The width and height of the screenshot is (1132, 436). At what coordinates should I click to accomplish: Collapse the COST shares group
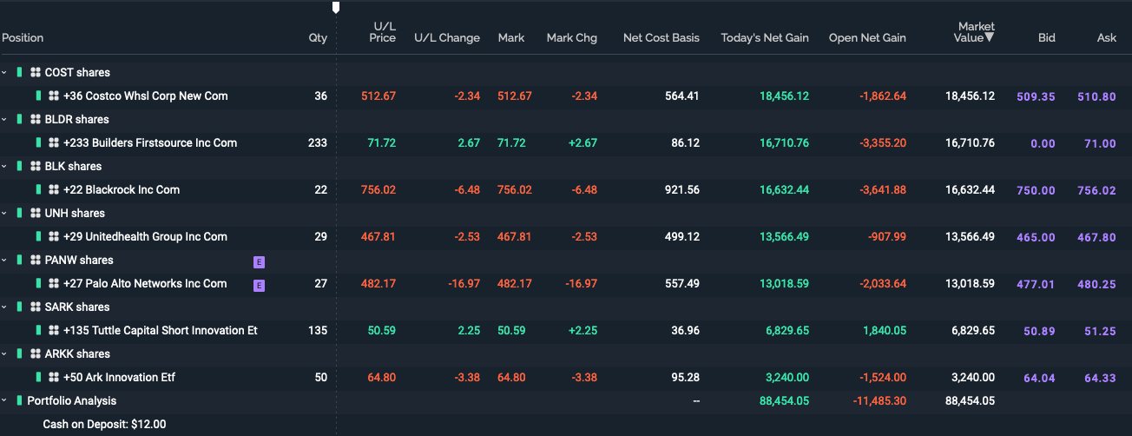(4, 72)
